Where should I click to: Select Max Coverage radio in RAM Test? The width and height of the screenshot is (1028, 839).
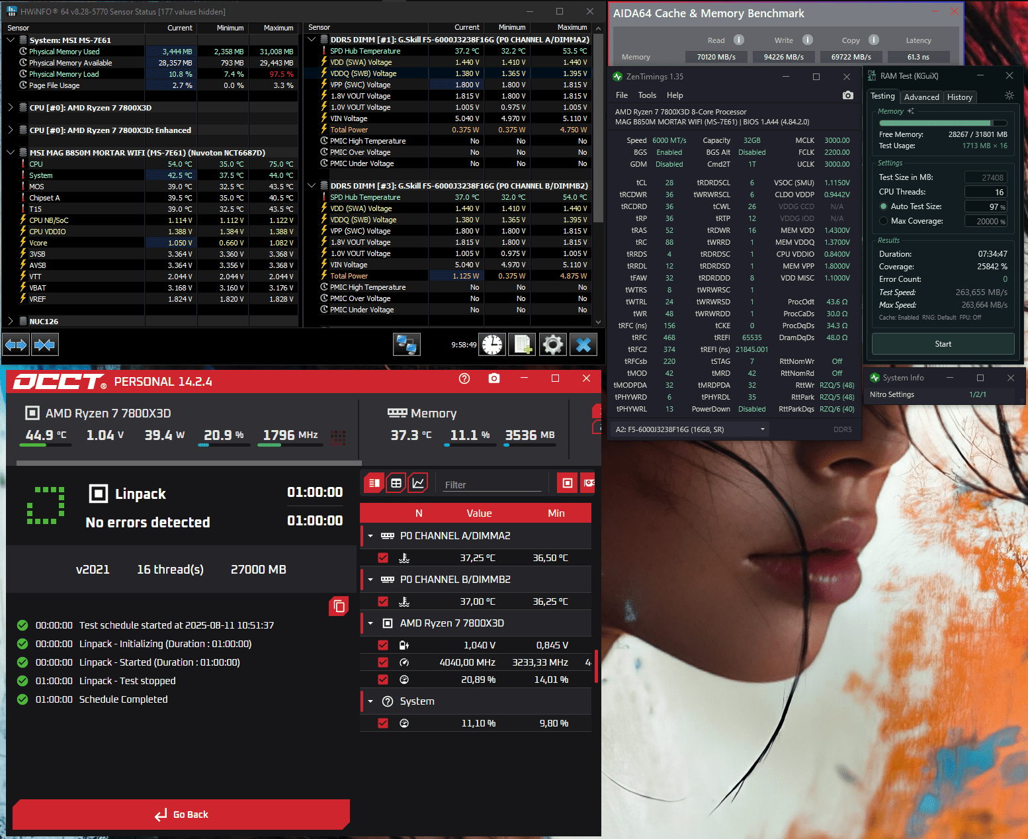(883, 221)
